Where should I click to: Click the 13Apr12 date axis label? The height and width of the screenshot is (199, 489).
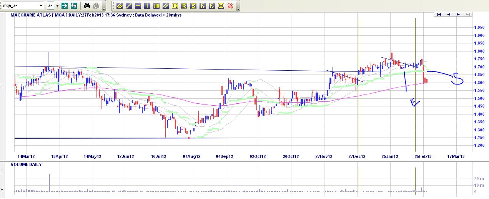click(x=60, y=157)
